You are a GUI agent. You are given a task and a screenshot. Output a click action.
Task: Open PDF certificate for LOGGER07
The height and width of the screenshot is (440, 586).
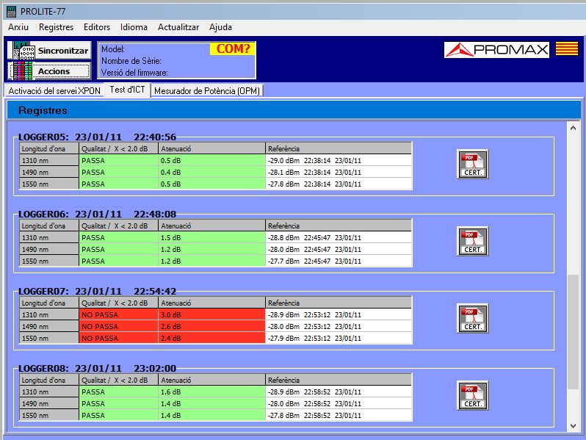472,318
